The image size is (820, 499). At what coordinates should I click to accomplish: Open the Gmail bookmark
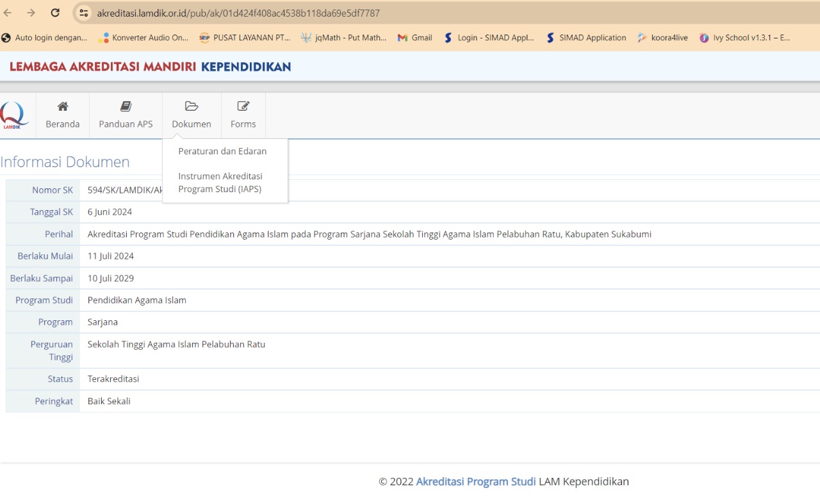pos(414,38)
